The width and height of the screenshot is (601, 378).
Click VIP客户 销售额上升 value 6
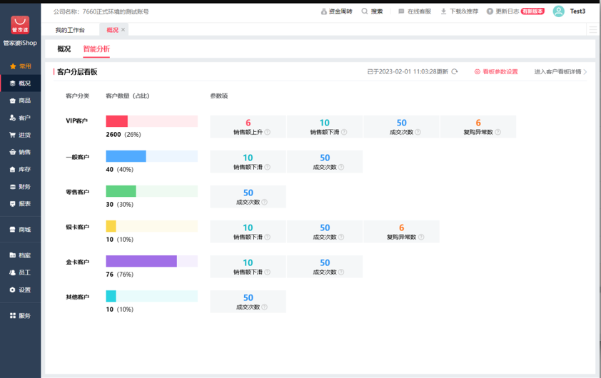point(248,123)
